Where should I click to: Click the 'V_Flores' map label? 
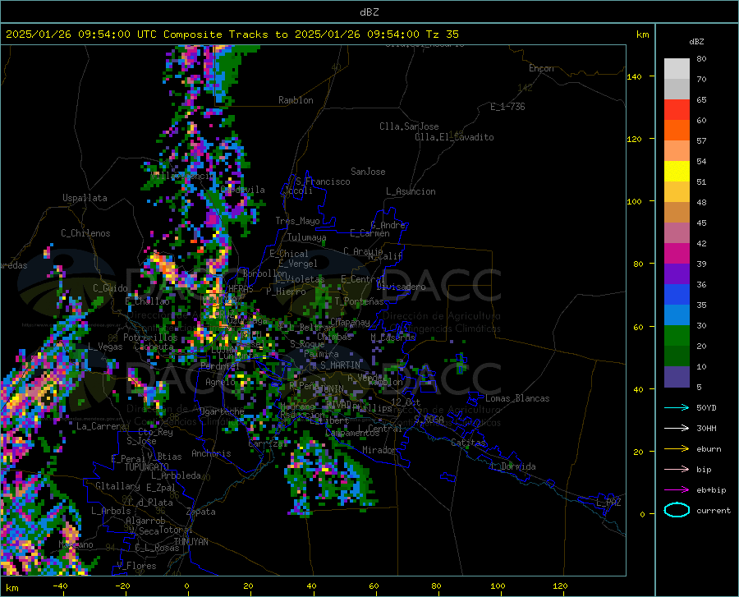[x=136, y=566]
